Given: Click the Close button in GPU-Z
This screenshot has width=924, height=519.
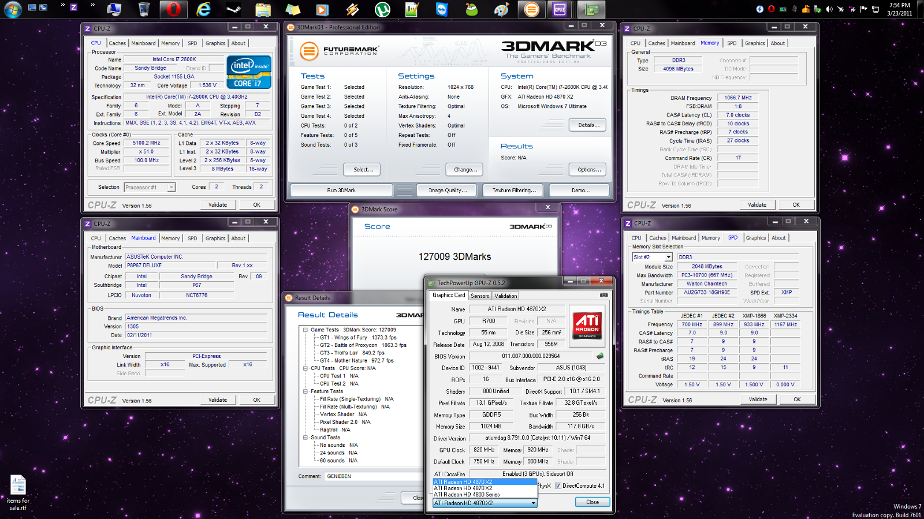Looking at the screenshot, I should point(593,502).
